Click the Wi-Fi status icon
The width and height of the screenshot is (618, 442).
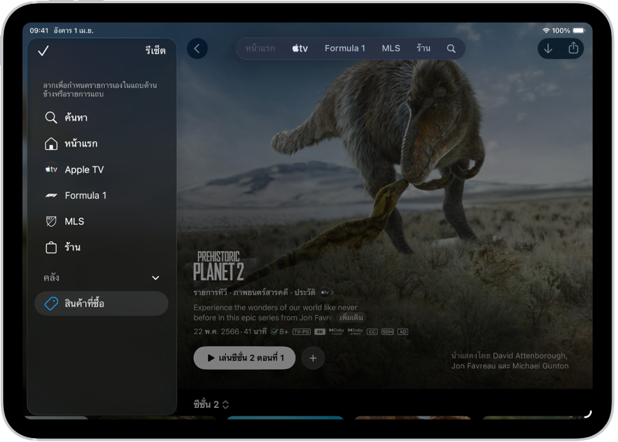pyautogui.click(x=546, y=30)
